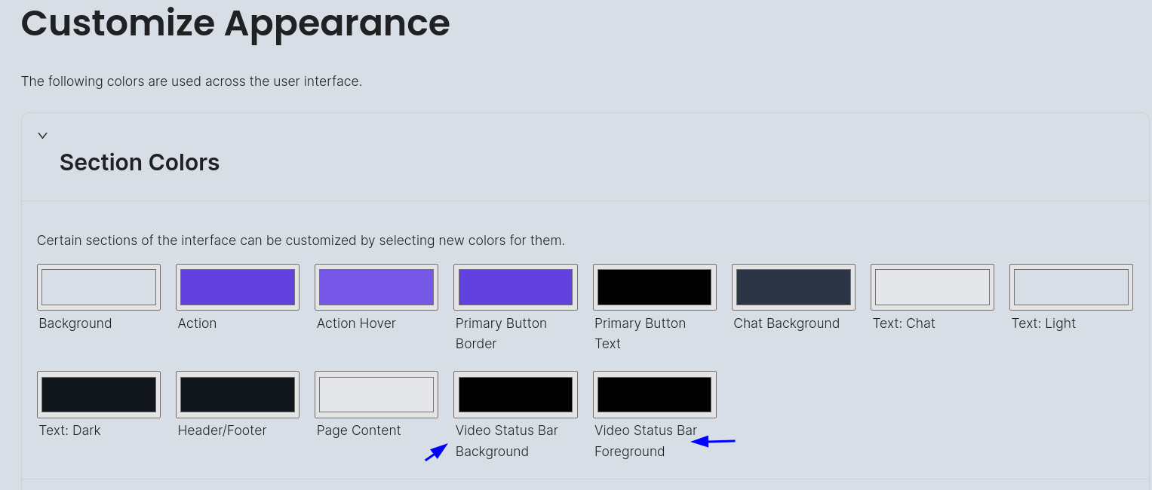Open the Background color picker
This screenshot has width=1152, height=490.
pyautogui.click(x=98, y=286)
